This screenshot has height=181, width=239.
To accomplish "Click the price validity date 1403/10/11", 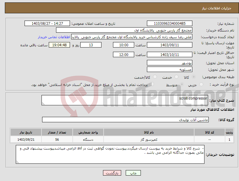I will [170, 54].
